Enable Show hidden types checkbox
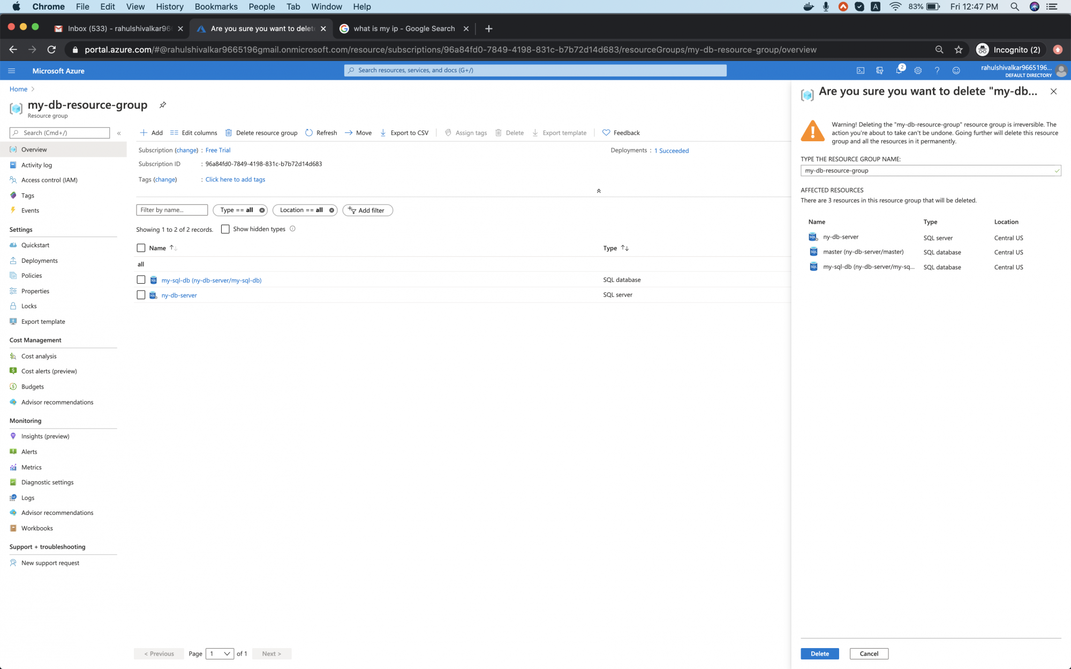This screenshot has width=1071, height=669. coord(225,229)
